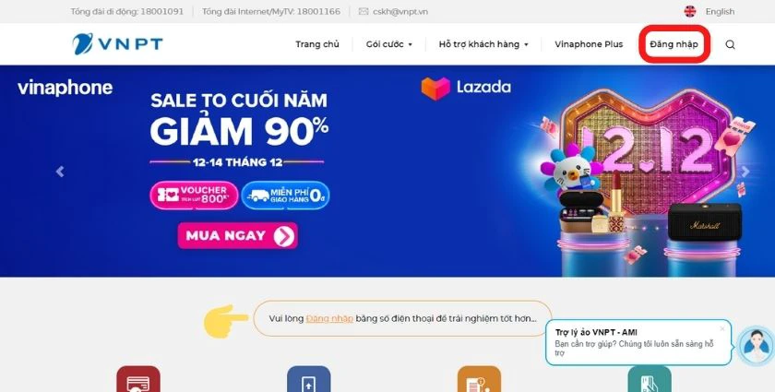Go to previous banner slide arrow
Image resolution: width=775 pixels, height=392 pixels.
click(x=60, y=172)
